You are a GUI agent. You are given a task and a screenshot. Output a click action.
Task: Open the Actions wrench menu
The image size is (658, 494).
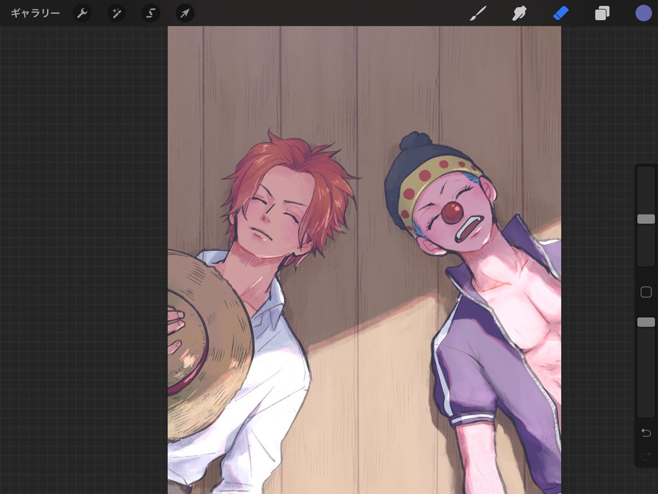point(82,13)
